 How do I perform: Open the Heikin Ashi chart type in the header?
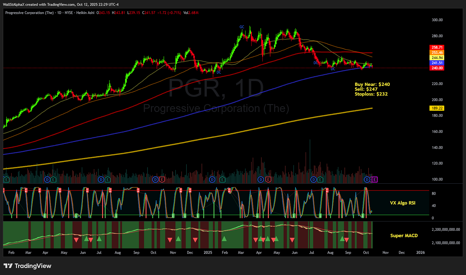pos(86,13)
